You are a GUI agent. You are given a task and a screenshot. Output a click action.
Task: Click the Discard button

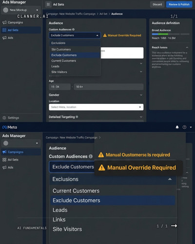157,4
